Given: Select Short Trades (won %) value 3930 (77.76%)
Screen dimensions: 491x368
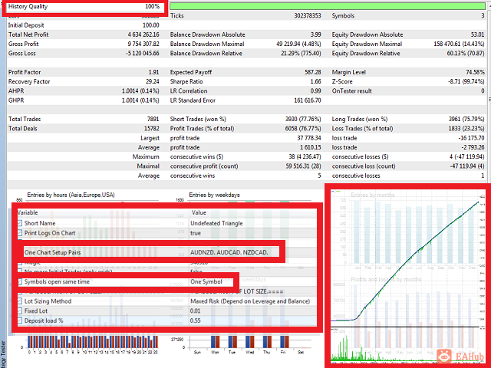Looking at the screenshot, I should [x=303, y=119].
